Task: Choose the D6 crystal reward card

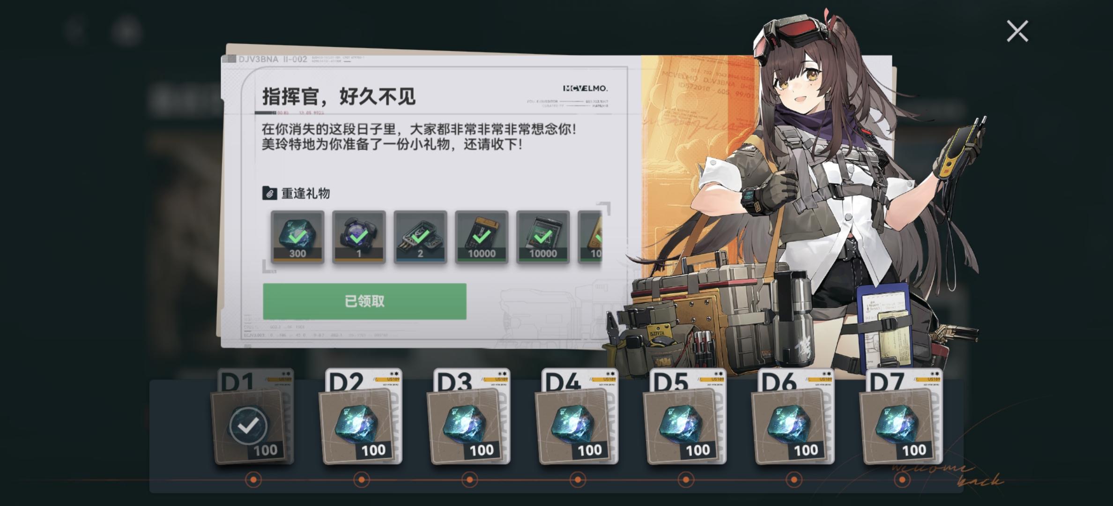Action: 794,417
